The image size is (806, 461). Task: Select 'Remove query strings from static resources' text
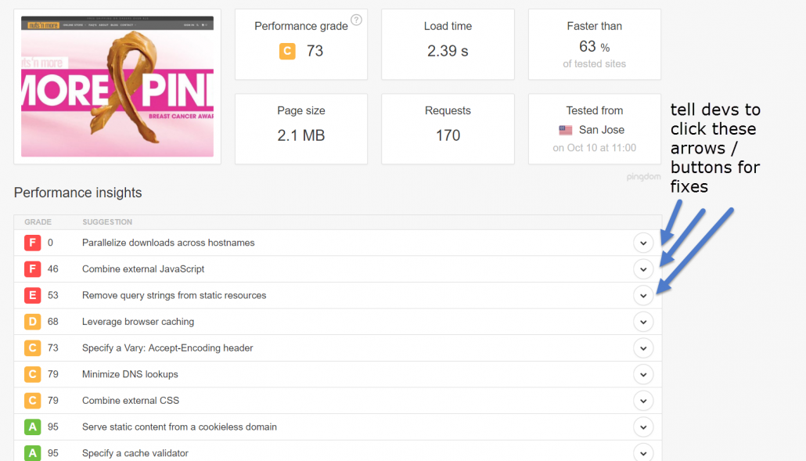coord(175,295)
